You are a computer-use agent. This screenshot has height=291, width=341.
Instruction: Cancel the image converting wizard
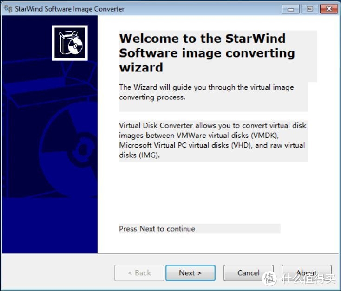(249, 273)
